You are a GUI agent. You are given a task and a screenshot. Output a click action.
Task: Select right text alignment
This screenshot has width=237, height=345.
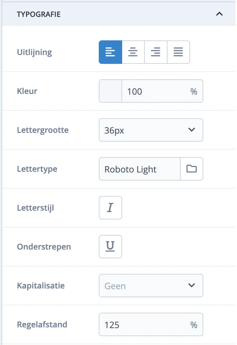tap(155, 52)
